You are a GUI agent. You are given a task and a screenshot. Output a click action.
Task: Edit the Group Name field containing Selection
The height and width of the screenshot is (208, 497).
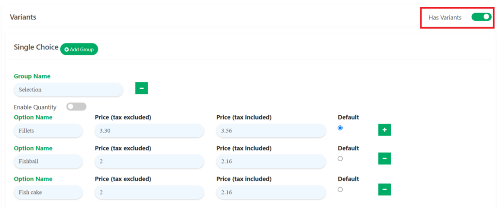[x=68, y=89]
